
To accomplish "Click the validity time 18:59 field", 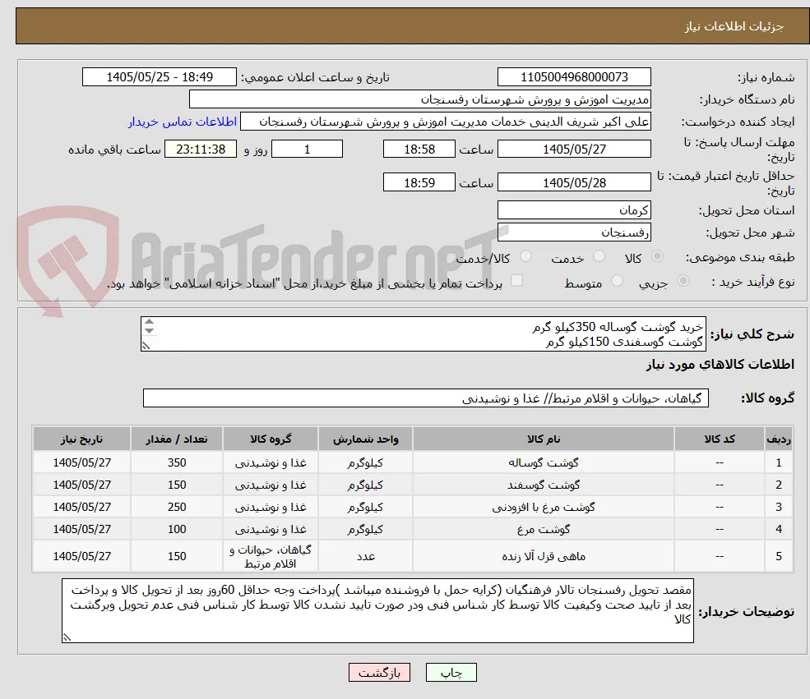I will click(419, 182).
